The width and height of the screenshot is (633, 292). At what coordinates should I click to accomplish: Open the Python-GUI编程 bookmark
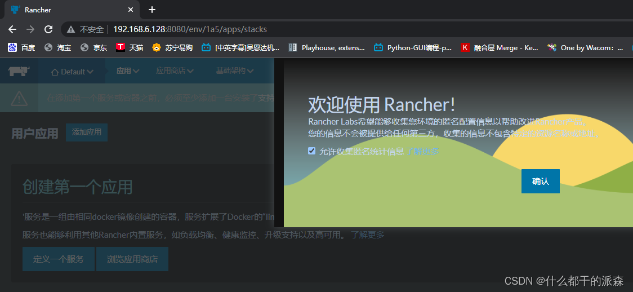click(413, 48)
